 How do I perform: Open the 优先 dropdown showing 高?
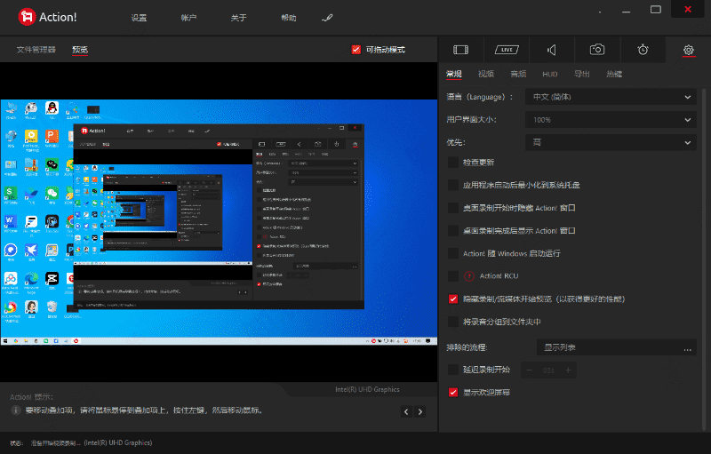click(611, 142)
